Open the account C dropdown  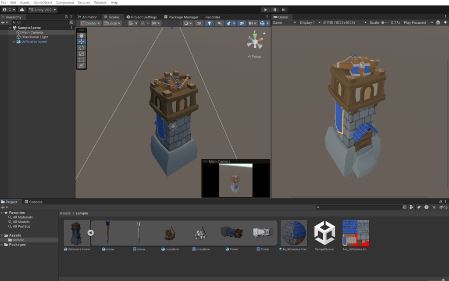(9, 10)
